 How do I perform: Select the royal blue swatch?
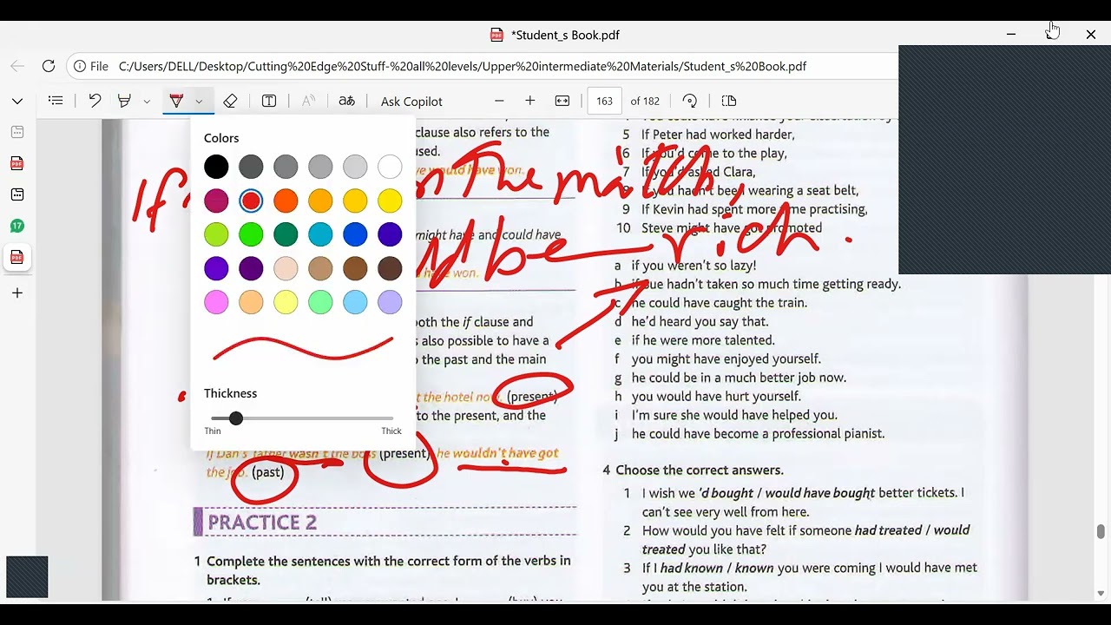click(355, 234)
